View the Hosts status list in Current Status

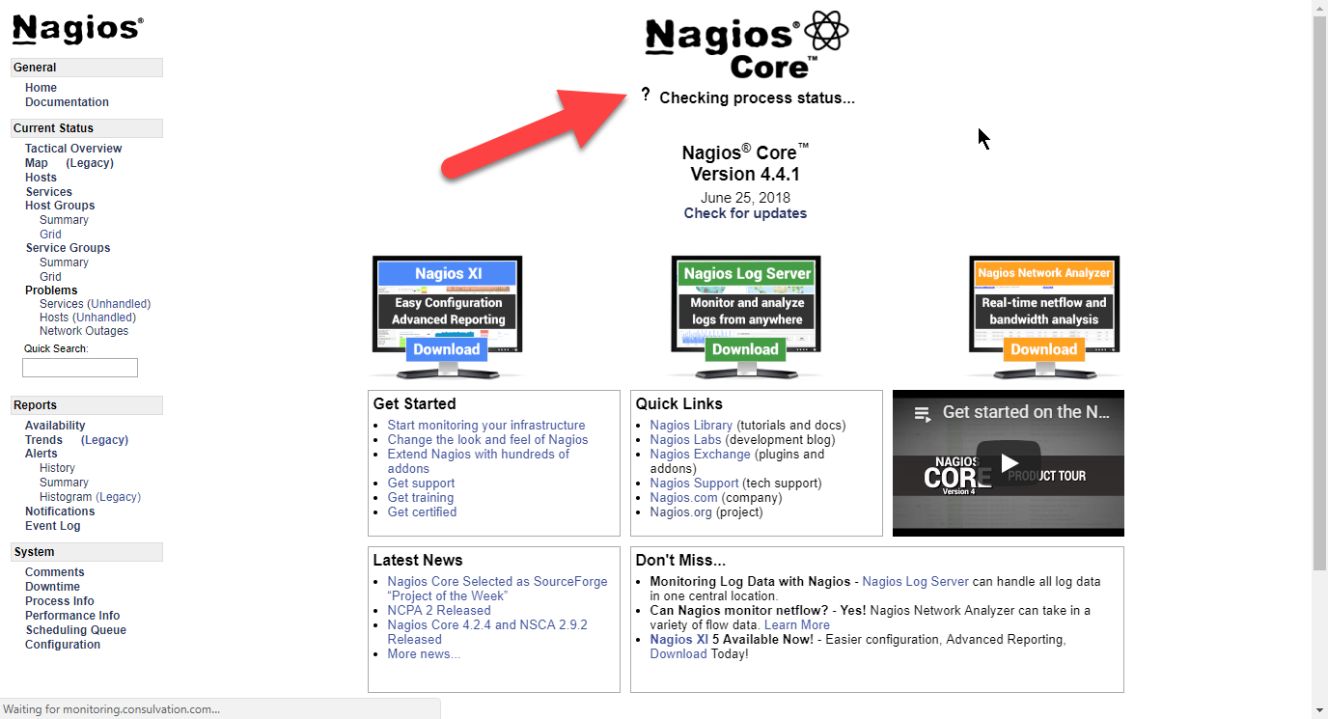click(41, 178)
